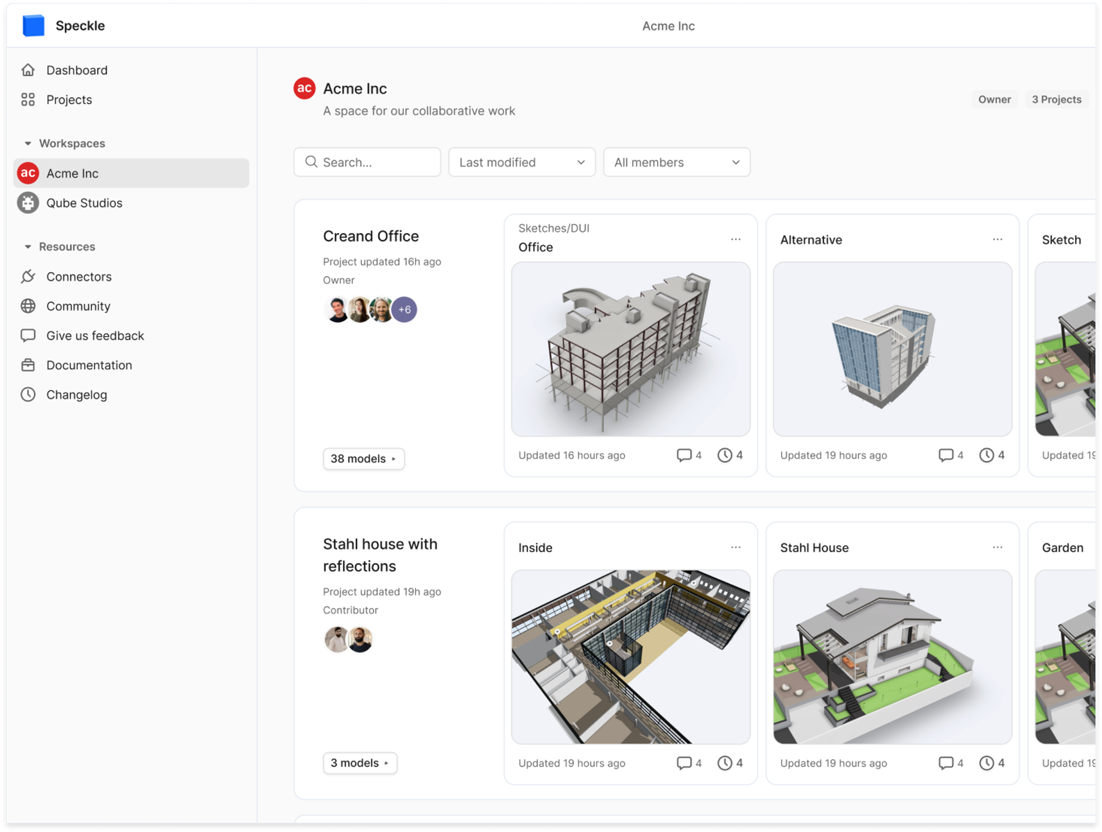Click the 3 Projects badge
This screenshot has height=832, width=1102.
tap(1056, 100)
